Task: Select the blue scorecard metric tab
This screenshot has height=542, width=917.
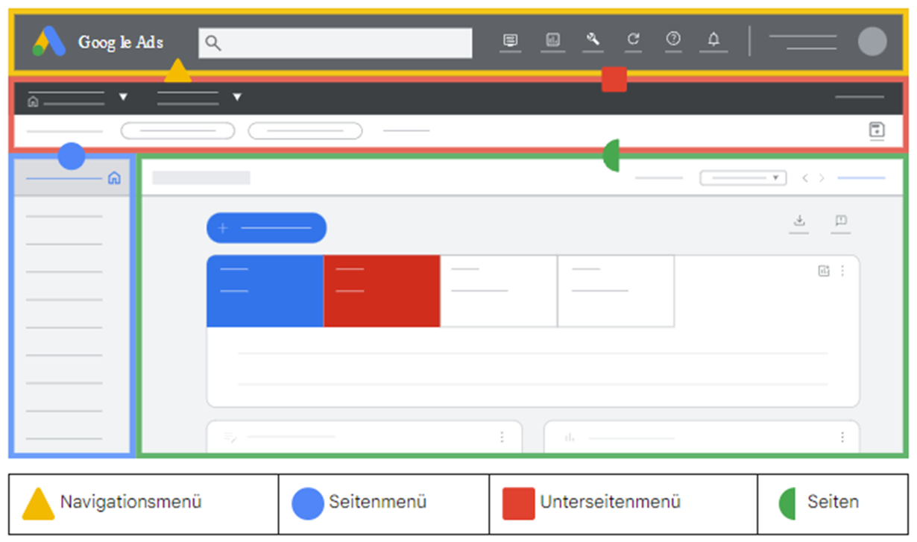Action: point(265,291)
